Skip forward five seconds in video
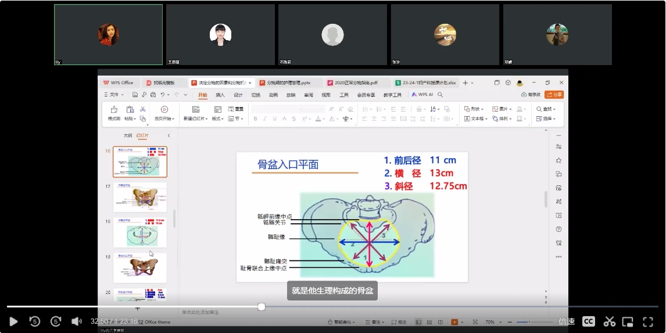 (x=56, y=321)
